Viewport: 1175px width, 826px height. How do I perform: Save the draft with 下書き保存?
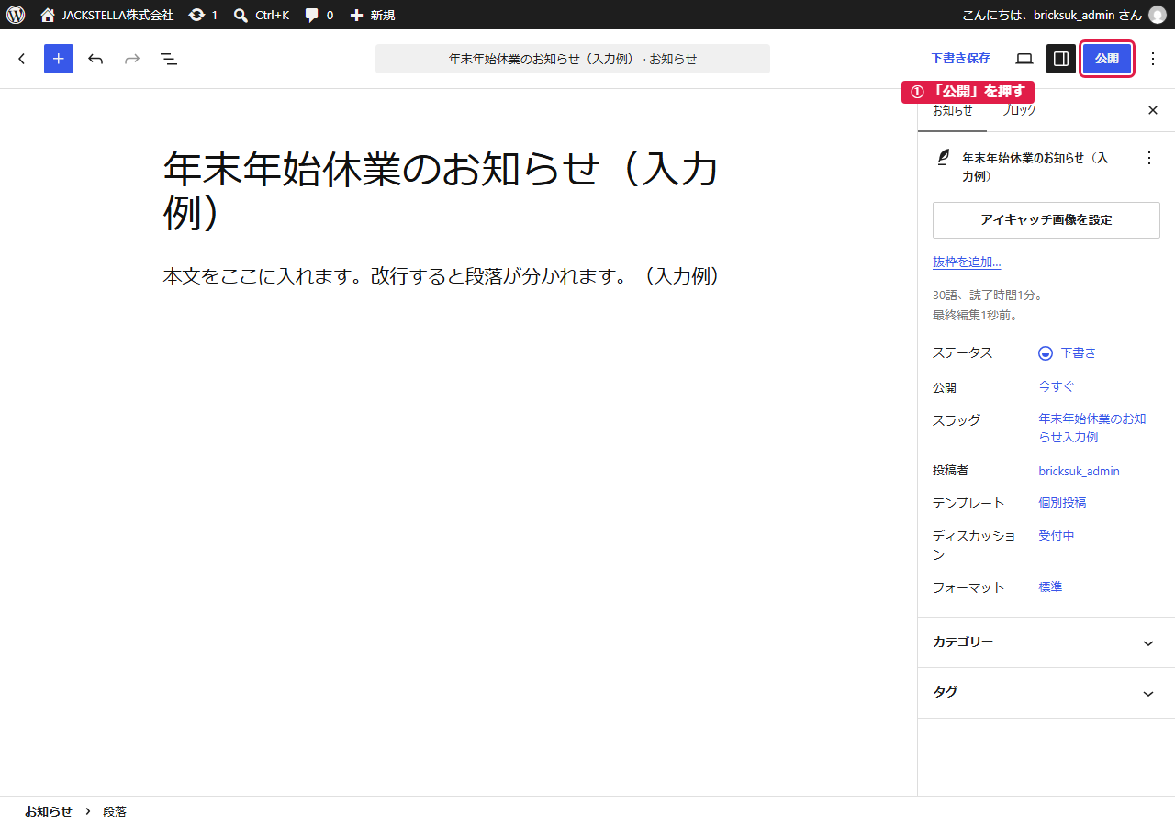[x=960, y=59]
